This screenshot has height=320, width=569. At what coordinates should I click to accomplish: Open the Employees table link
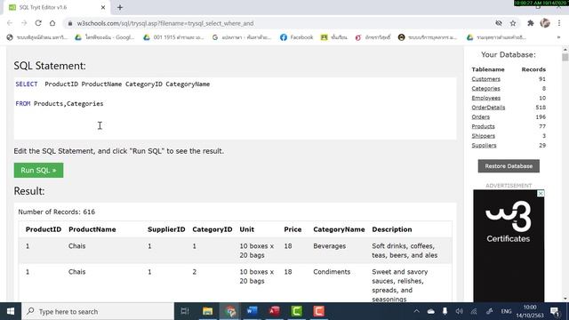pos(486,98)
